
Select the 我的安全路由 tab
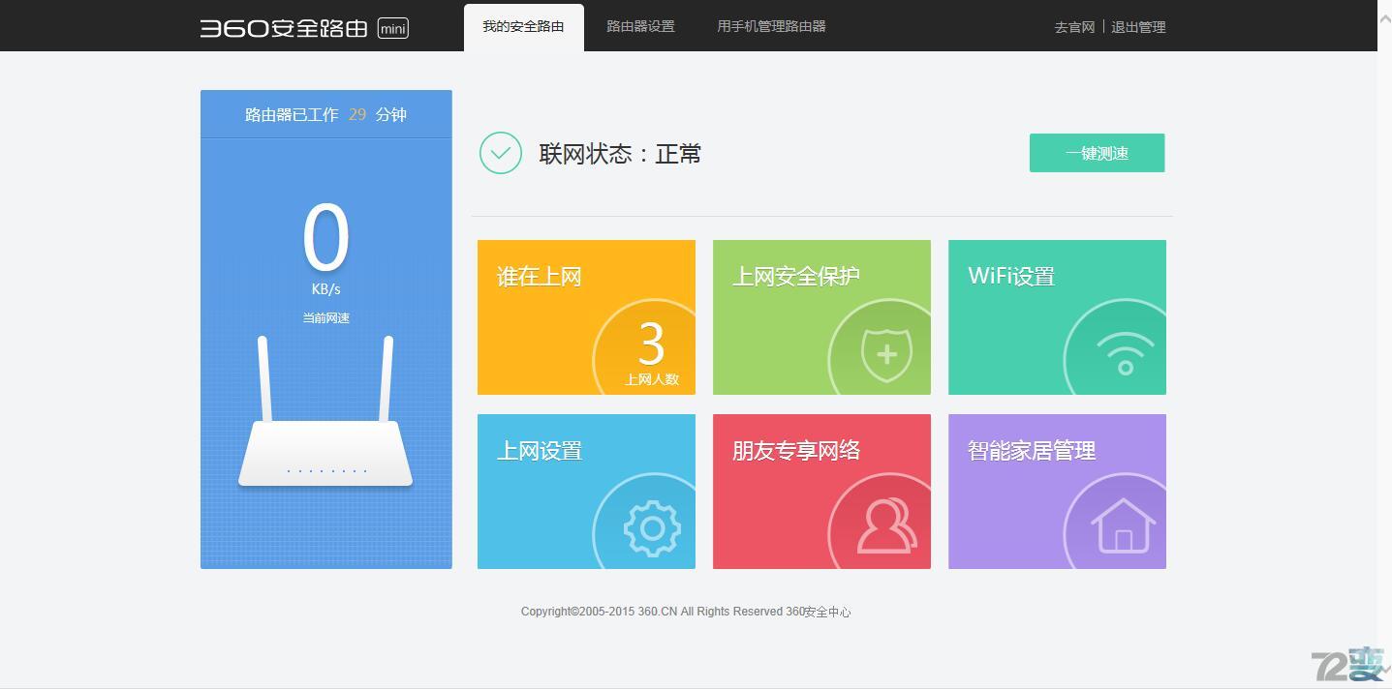click(x=523, y=26)
